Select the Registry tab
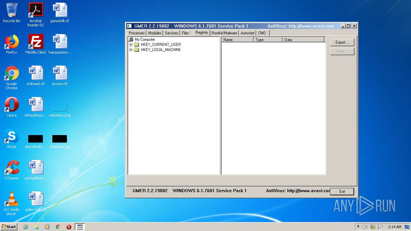 point(202,32)
